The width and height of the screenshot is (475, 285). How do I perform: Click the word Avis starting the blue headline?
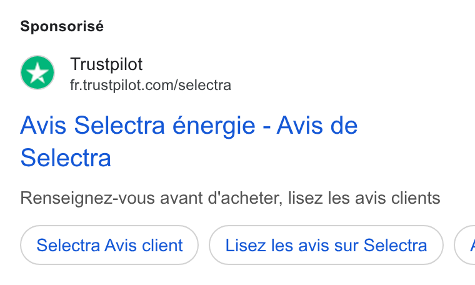(43, 125)
